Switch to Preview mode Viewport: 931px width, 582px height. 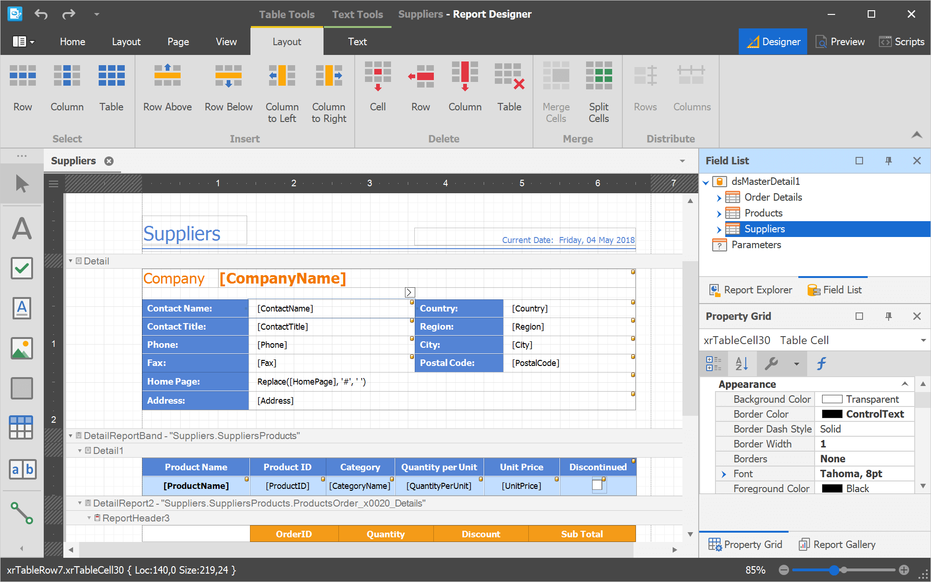[840, 42]
